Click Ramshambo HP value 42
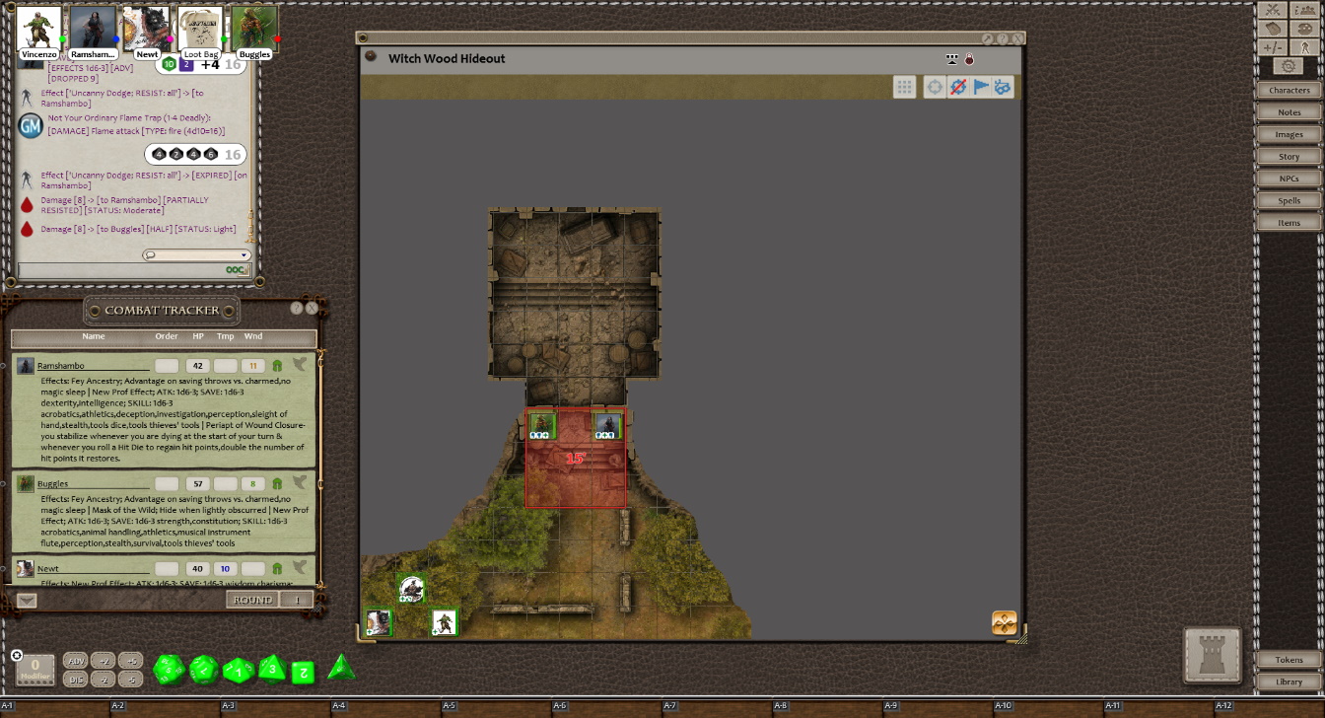This screenshot has height=718, width=1325. coord(197,366)
